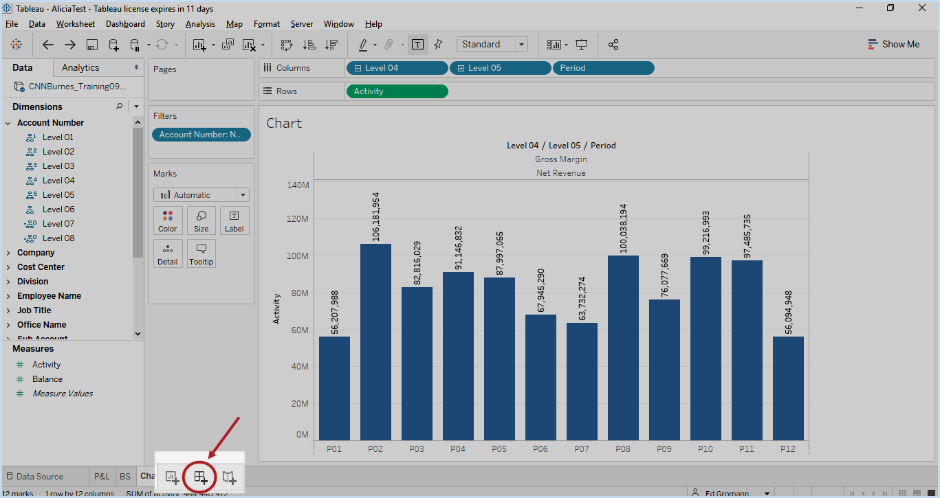Open show/hide cards icon
This screenshot has height=498, width=940.
click(554, 45)
